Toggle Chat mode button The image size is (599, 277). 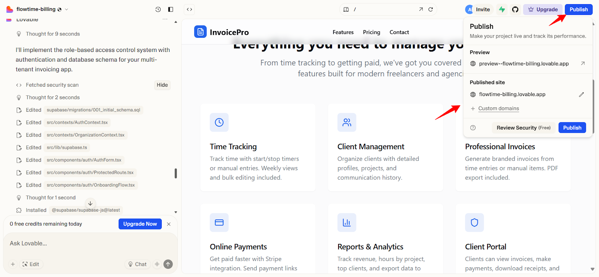(x=137, y=264)
